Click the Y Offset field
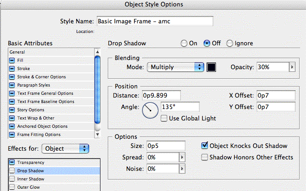This screenshot has height=191, width=306. click(276, 107)
